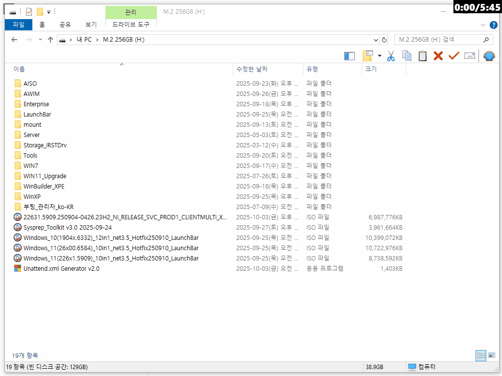Select Unattend.xml Generator v2.0 application
Viewport: 502px width, 376px height.
click(x=61, y=269)
